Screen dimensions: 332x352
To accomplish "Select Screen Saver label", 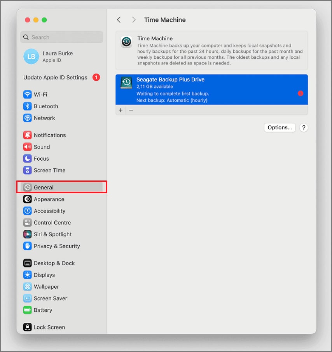I will 51,298.
